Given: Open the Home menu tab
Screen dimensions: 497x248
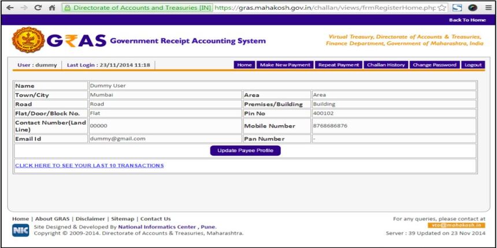Looking at the screenshot, I should click(244, 65).
